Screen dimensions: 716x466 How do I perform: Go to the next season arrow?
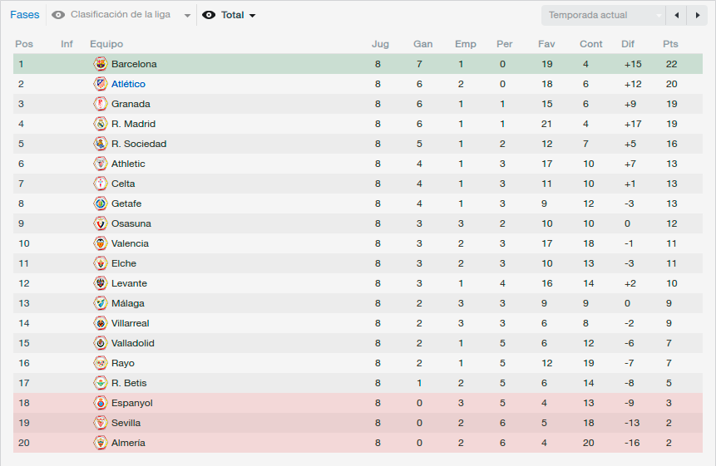[697, 15]
